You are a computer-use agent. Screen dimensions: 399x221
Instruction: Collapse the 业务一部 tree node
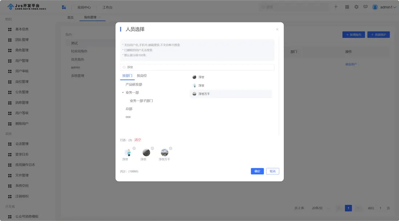pos(124,92)
